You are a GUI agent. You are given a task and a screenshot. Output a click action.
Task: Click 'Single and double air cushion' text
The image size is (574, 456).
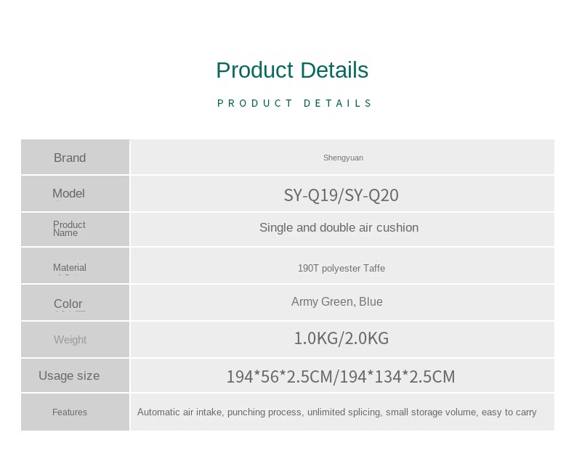(x=339, y=227)
